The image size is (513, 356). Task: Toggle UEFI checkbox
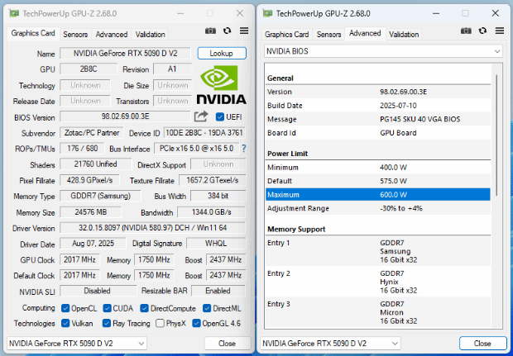[220, 117]
